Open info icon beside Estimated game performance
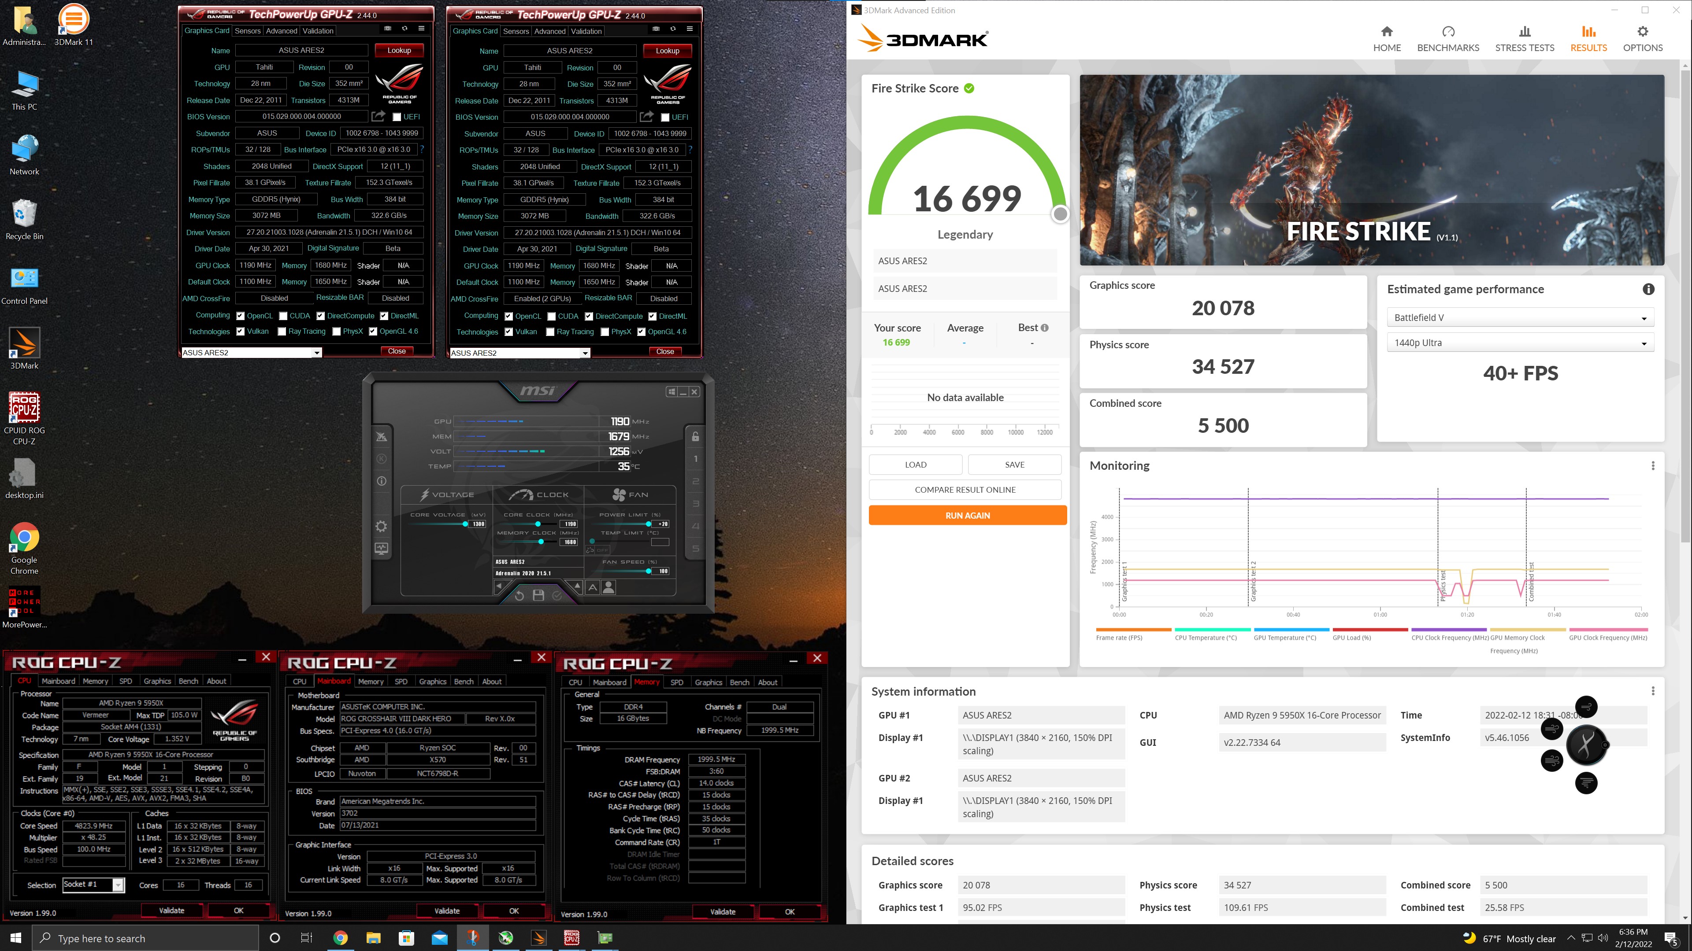Viewport: 1692px width, 951px height. 1648,289
